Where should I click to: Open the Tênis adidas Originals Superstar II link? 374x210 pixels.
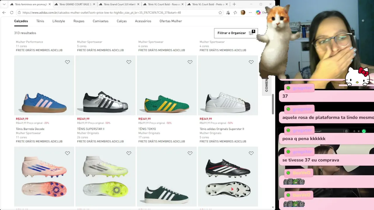click(x=222, y=129)
